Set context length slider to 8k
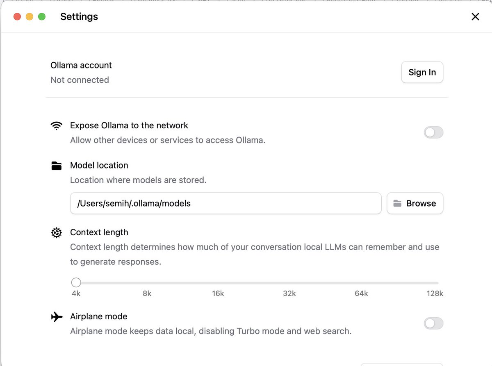492x366 pixels. [x=147, y=283]
